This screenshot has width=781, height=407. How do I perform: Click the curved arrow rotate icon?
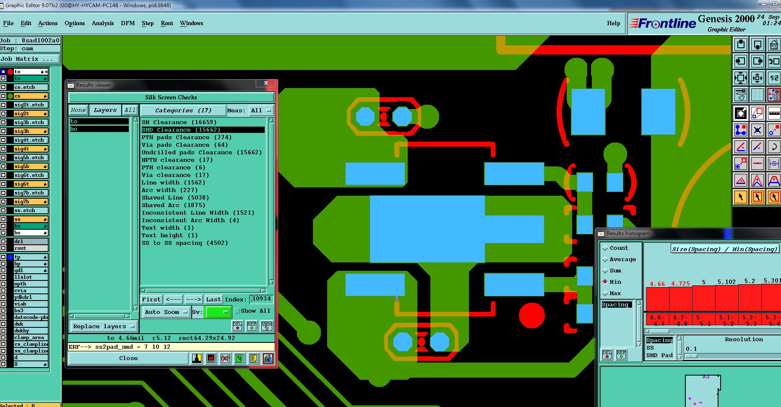click(774, 147)
